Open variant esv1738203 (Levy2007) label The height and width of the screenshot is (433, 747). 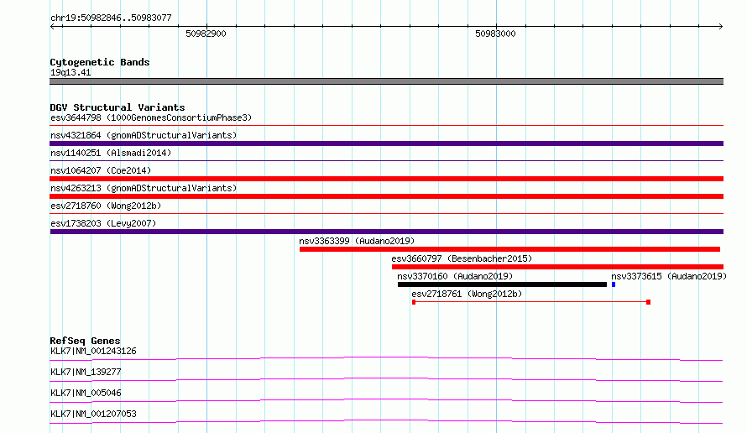tap(103, 223)
